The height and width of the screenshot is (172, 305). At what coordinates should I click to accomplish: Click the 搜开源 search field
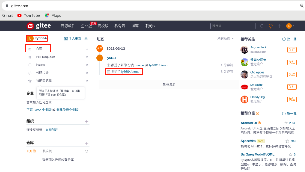click(233, 26)
